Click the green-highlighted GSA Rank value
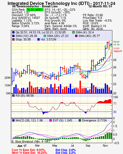Screen dimensions: 123x154 click(x=35, y=10)
